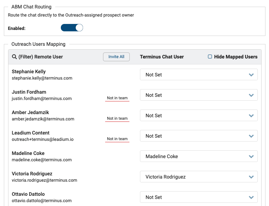The height and width of the screenshot is (206, 269).
Task: Click the Leadium Content name
Action: point(31,133)
